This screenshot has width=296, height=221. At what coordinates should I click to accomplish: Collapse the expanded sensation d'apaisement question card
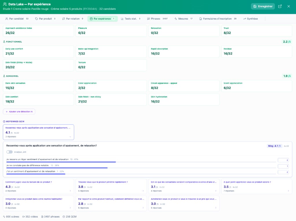[70, 137]
